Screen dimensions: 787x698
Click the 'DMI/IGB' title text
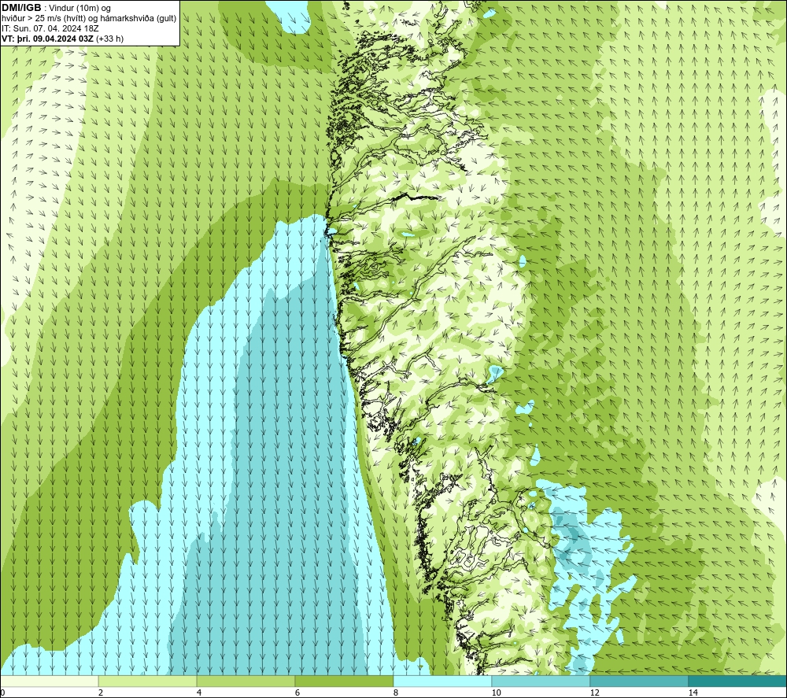[21, 8]
